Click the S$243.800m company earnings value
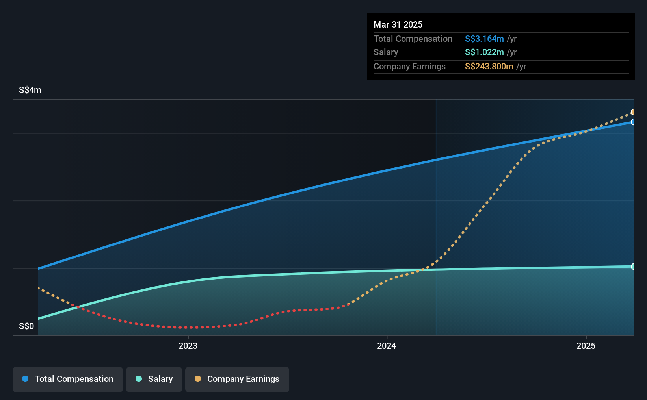This screenshot has width=647, height=400. [489, 66]
